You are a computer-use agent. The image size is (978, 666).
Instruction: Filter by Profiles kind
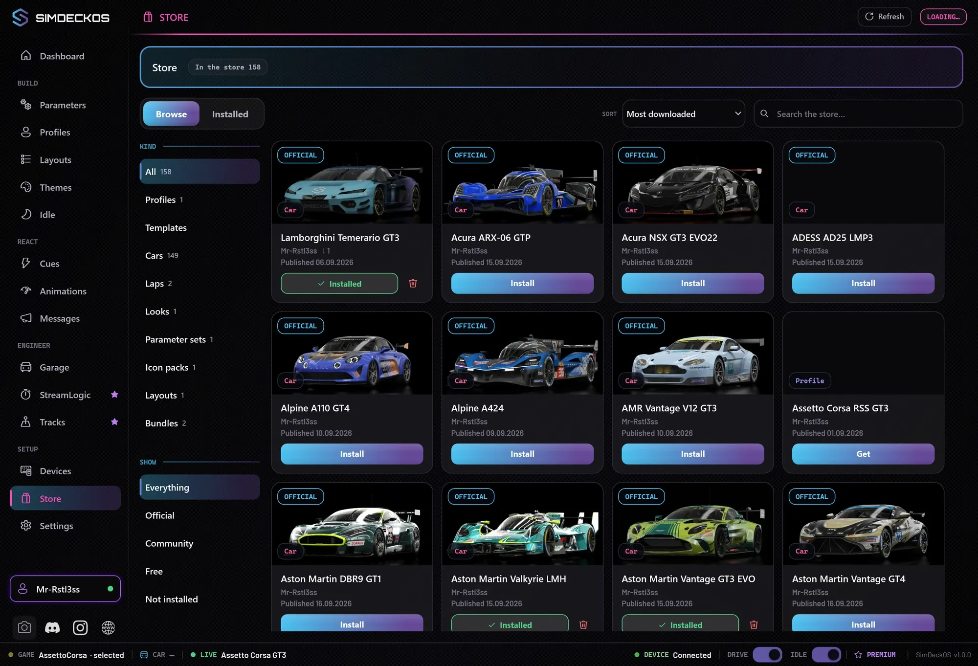coord(200,200)
